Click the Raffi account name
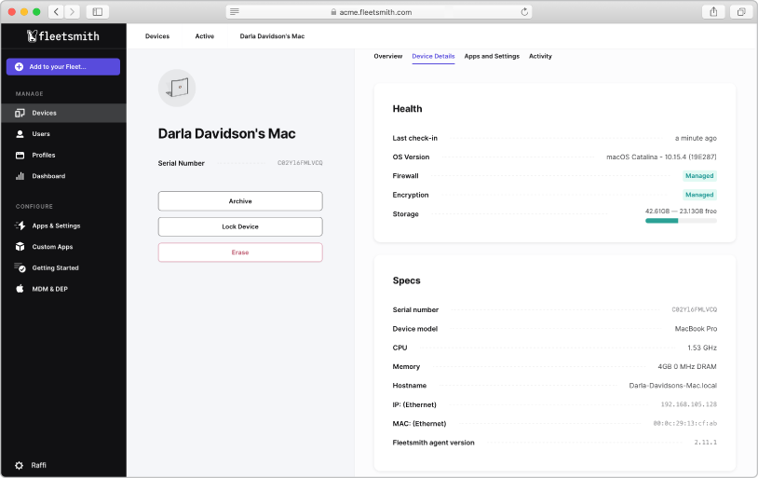This screenshot has width=758, height=478. [39, 466]
